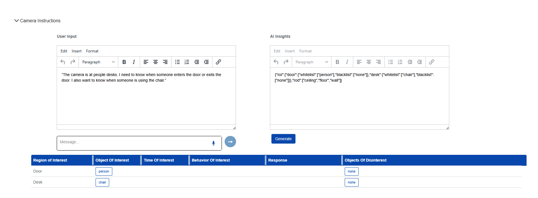Viewport: 538px width, 198px height.
Task: Open Paragraph dropdown in AI Insights editor
Action: tap(312, 62)
